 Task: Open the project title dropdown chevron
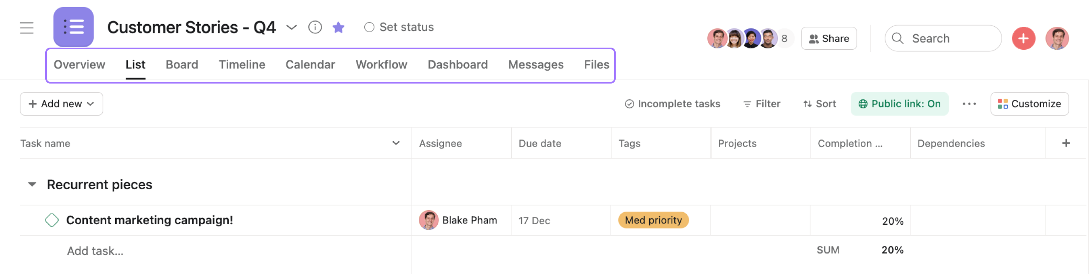[x=291, y=28]
